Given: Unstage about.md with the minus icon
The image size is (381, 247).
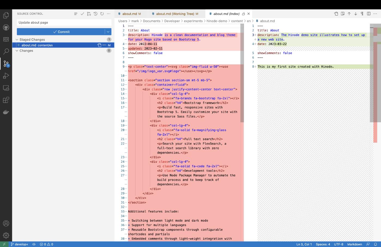Looking at the screenshot, I should (x=104, y=45).
